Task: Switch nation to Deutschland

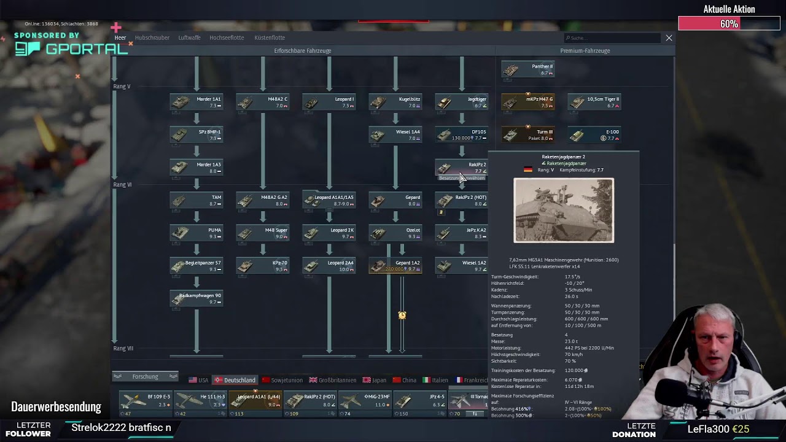Action: [235, 380]
